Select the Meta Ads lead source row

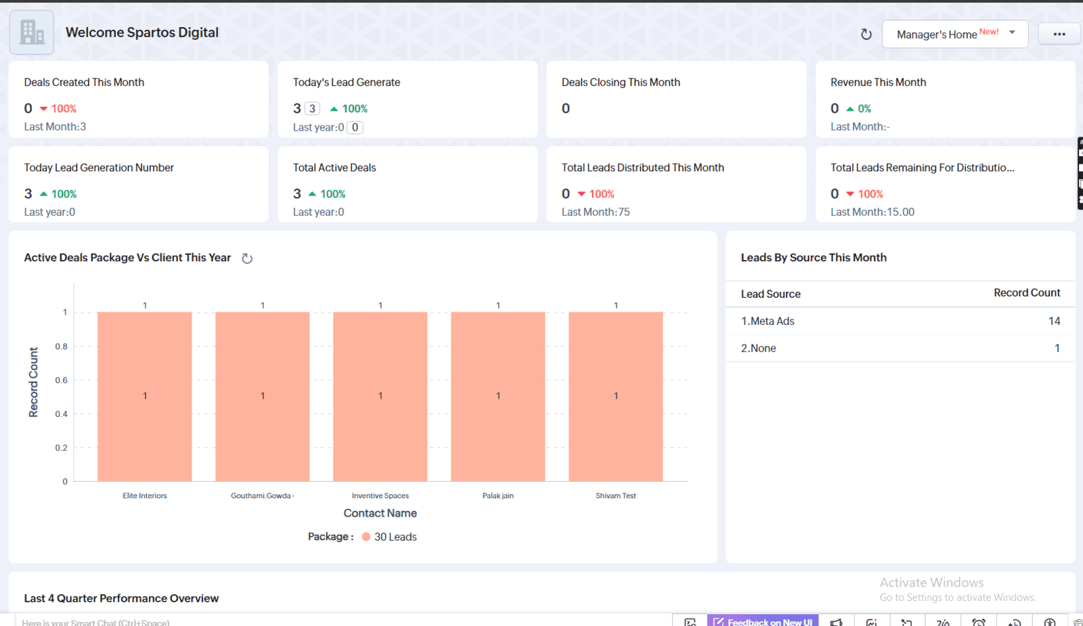tap(900, 321)
